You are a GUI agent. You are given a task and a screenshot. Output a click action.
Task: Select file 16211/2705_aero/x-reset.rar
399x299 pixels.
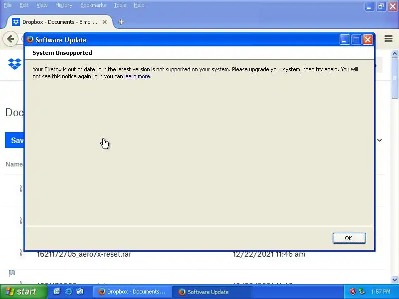(x=84, y=254)
